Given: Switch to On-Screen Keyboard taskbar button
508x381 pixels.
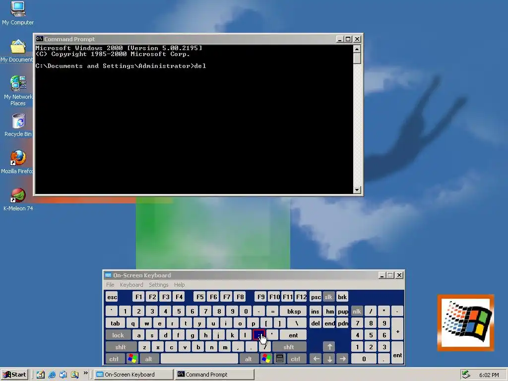Looking at the screenshot, I should coord(134,375).
